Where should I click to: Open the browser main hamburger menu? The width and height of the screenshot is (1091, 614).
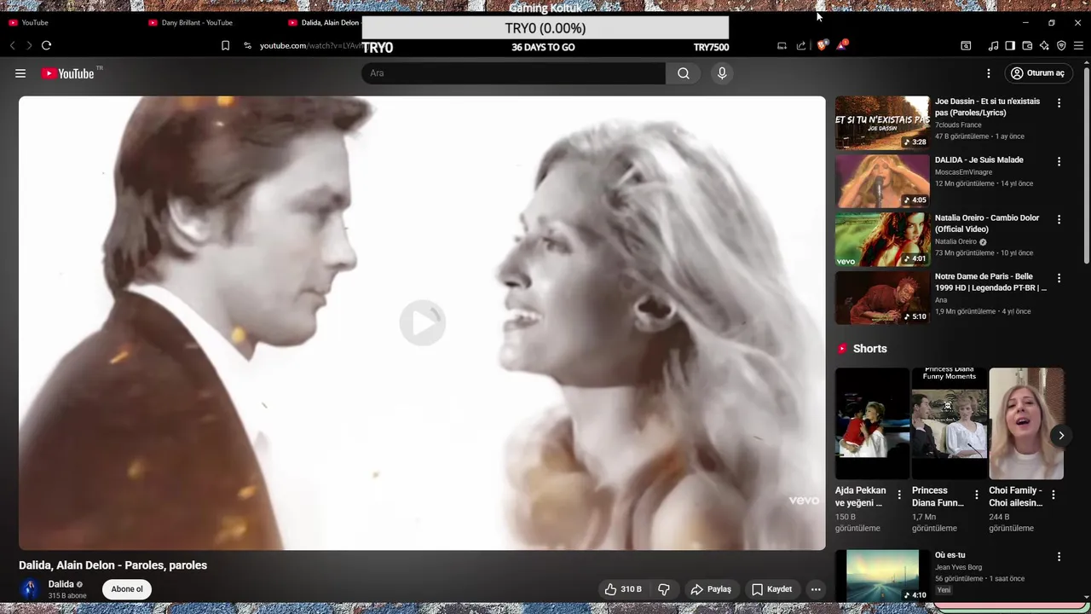click(x=1078, y=46)
